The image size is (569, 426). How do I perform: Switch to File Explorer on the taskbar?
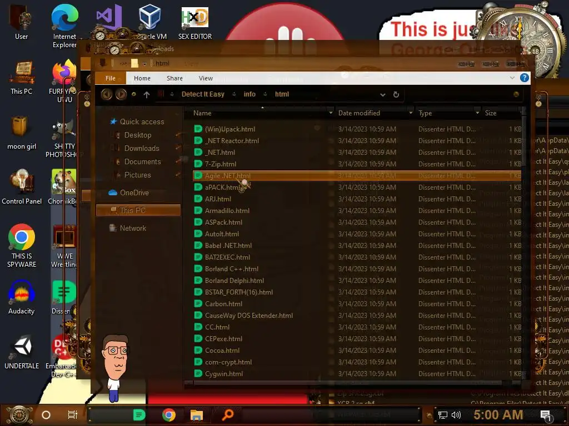[x=196, y=415]
